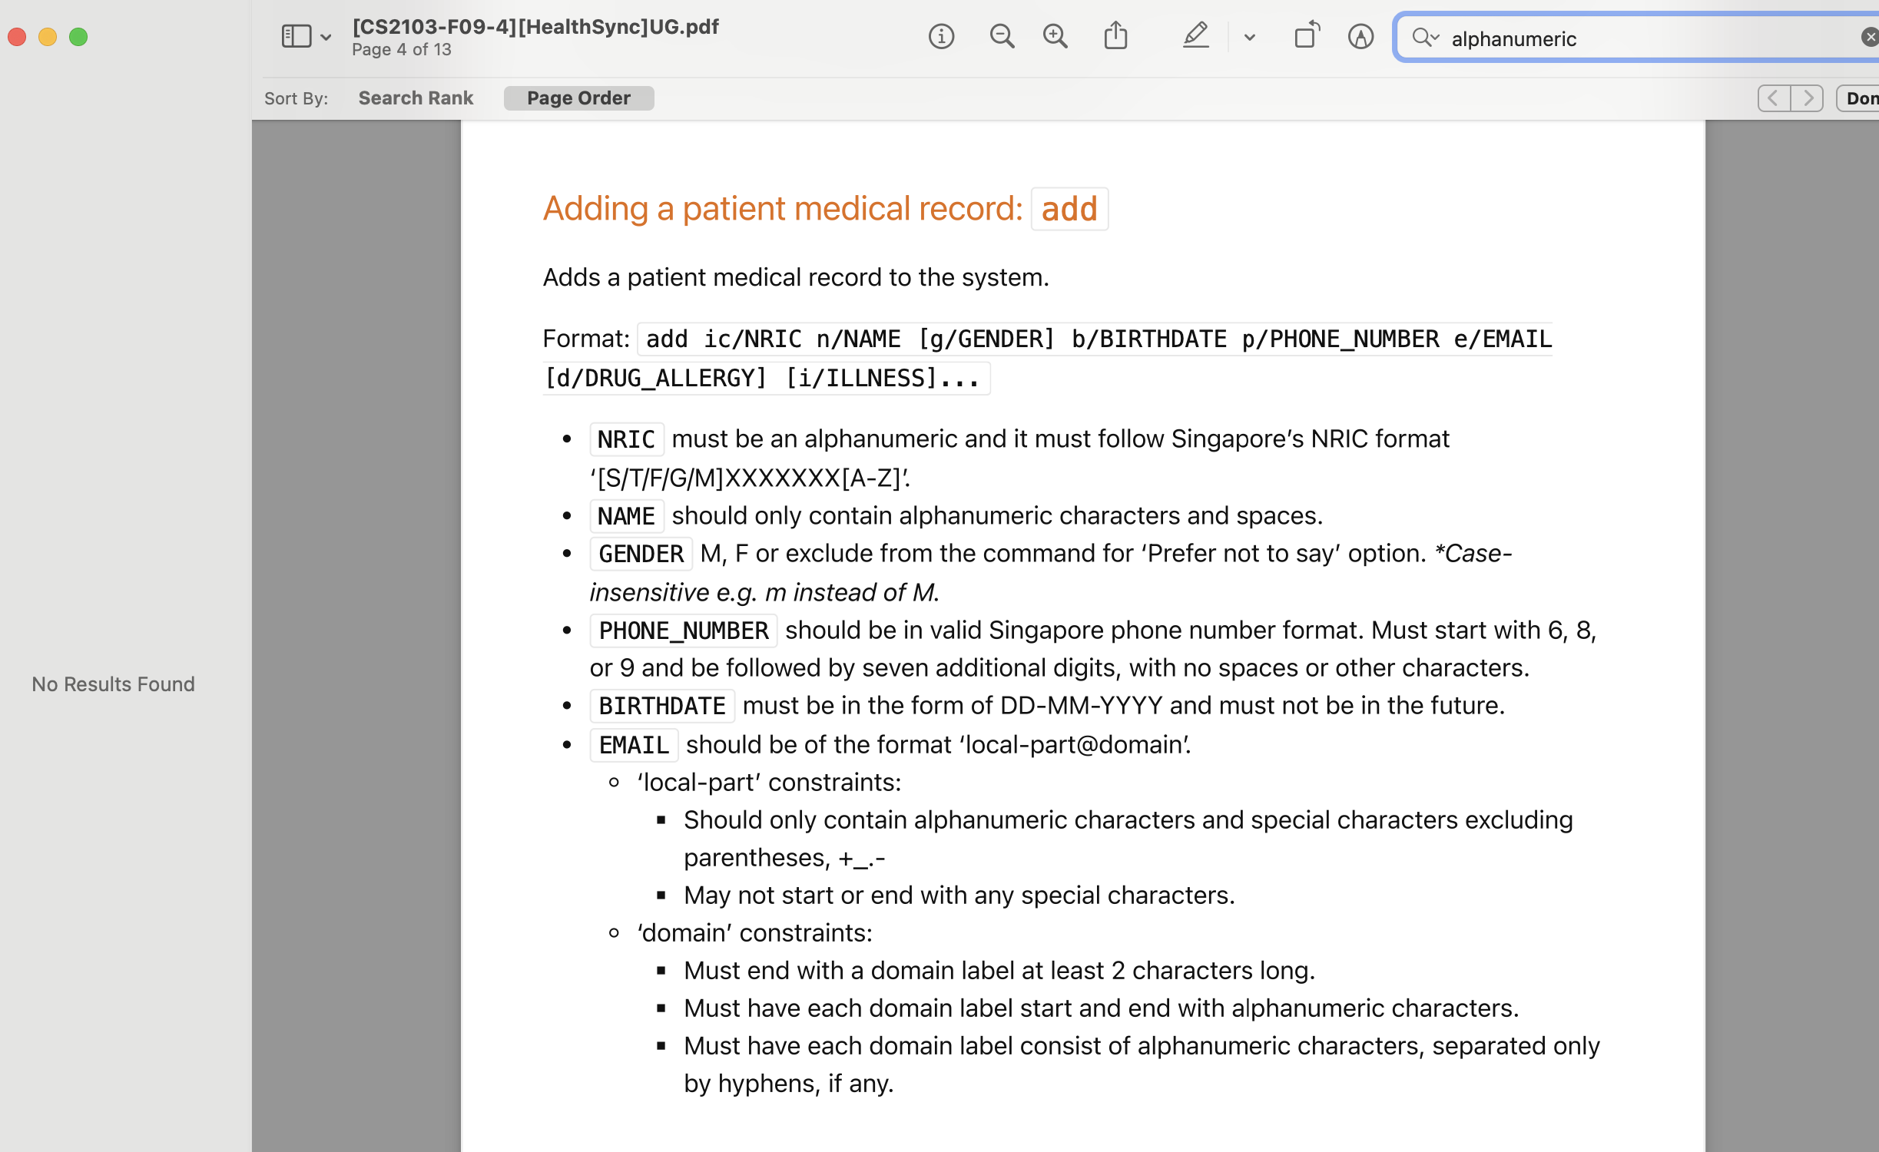Sort search results by Page Order
This screenshot has height=1152, width=1879.
pos(578,98)
